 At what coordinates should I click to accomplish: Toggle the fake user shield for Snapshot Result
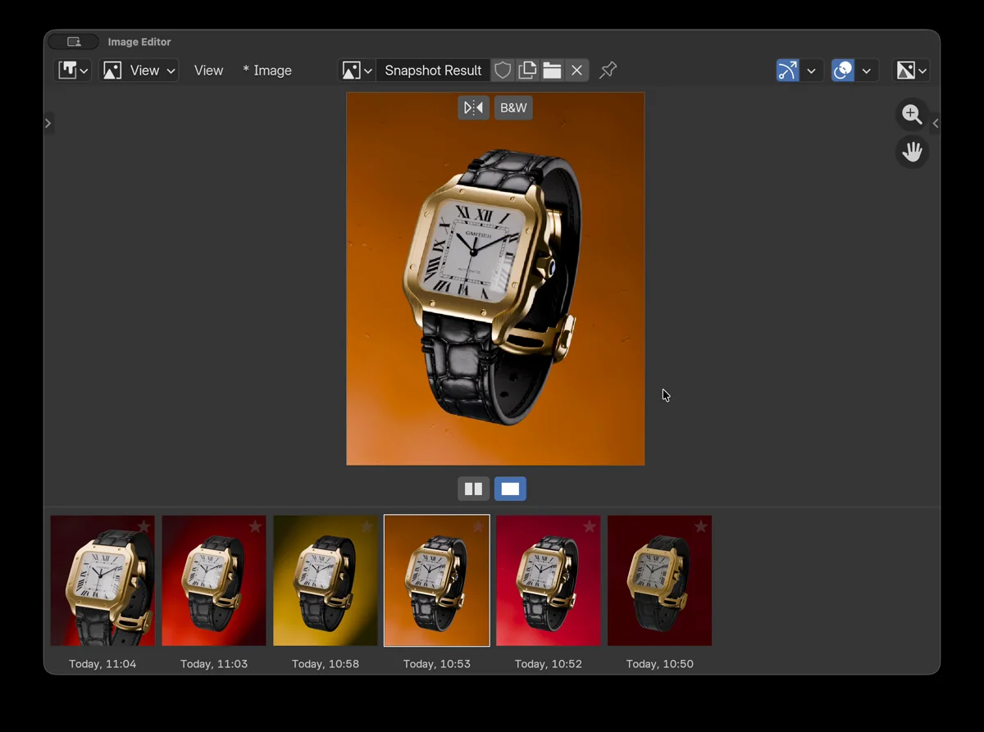tap(503, 70)
